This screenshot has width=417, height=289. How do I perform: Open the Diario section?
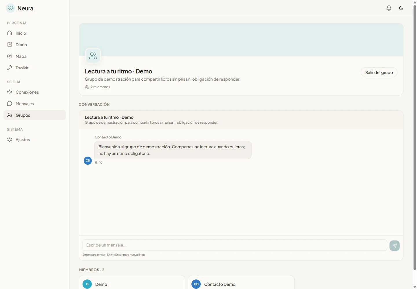coord(35,45)
